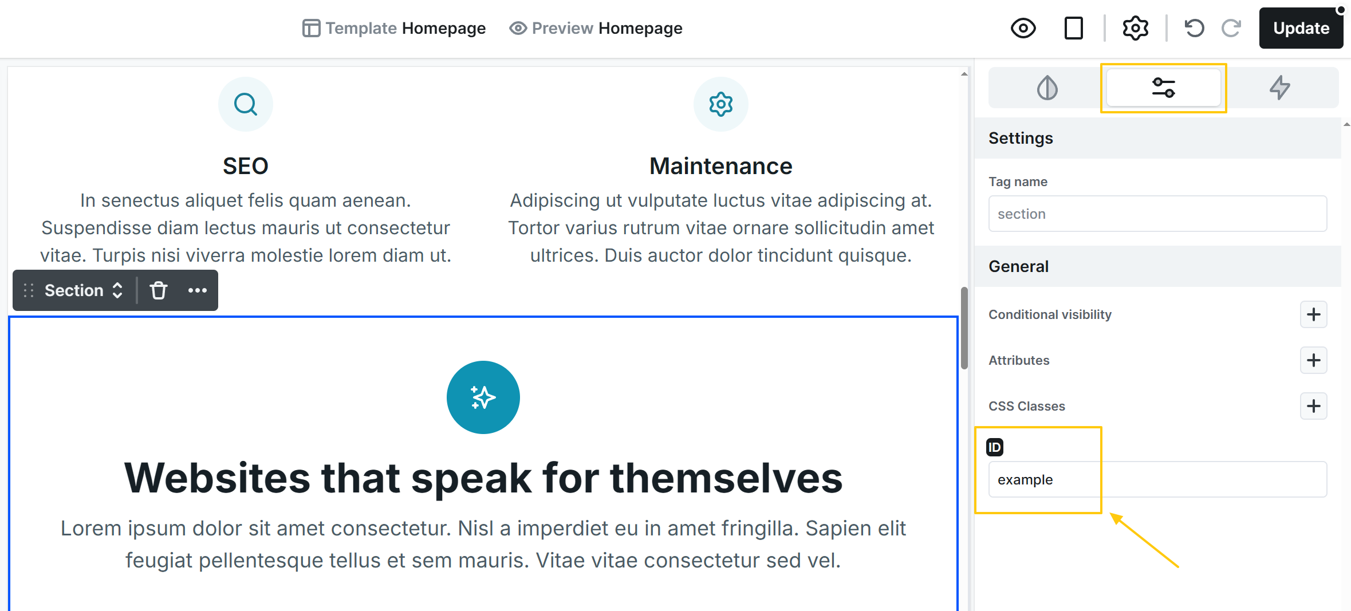Delete the section using trash icon
Screen dimensions: 1351x611
(159, 290)
